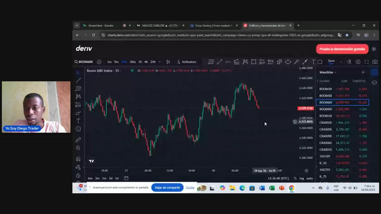Viewport: 381px width, 214px height.
Task: Select the pattern tool in left sidebar
Action: click(x=78, y=96)
